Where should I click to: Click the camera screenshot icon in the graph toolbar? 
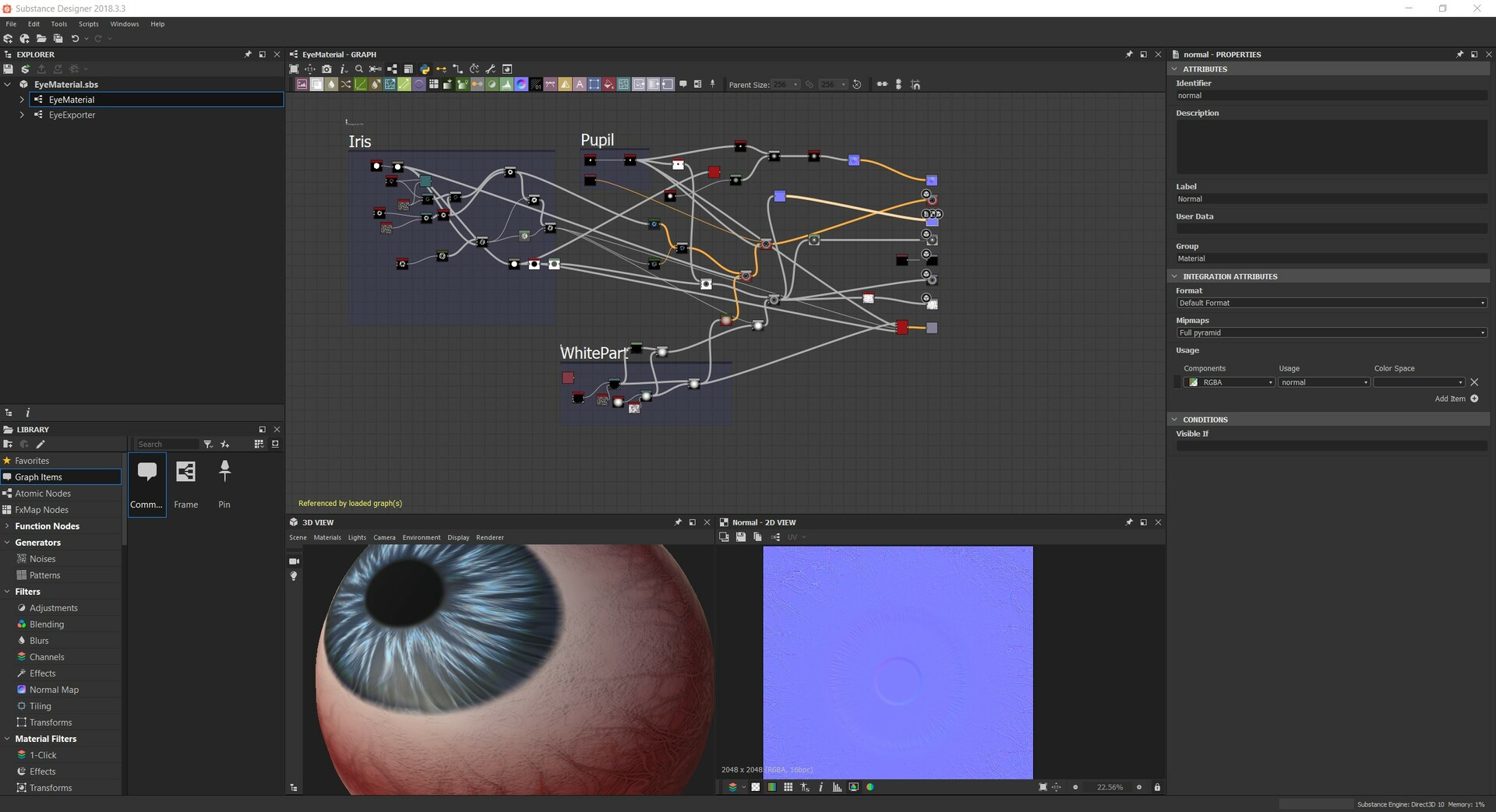(x=326, y=69)
